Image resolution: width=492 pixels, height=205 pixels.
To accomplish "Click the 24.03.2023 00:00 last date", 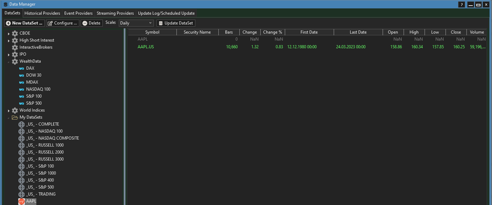I will point(351,47).
